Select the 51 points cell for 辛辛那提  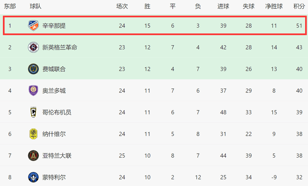(x=299, y=25)
